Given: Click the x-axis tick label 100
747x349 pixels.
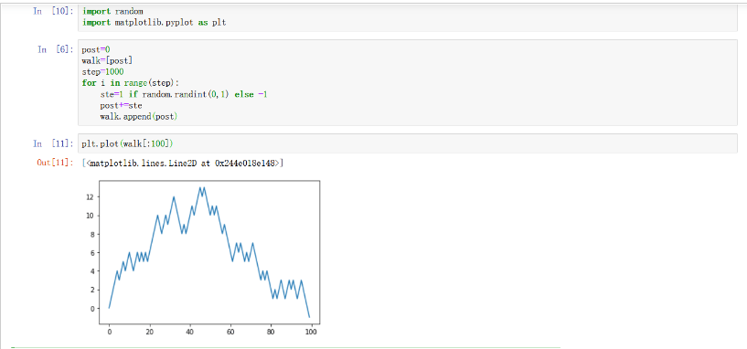Looking at the screenshot, I should [311, 332].
